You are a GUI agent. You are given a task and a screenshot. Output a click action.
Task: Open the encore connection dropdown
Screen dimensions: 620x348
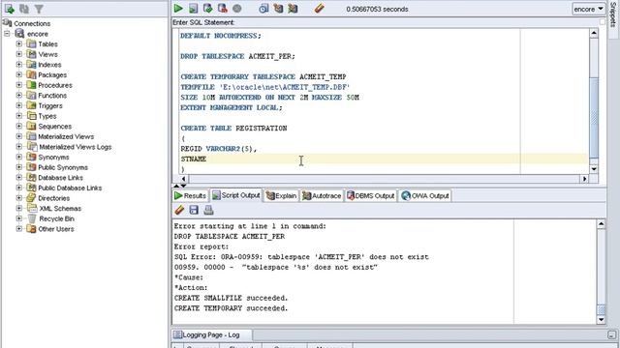(x=588, y=9)
